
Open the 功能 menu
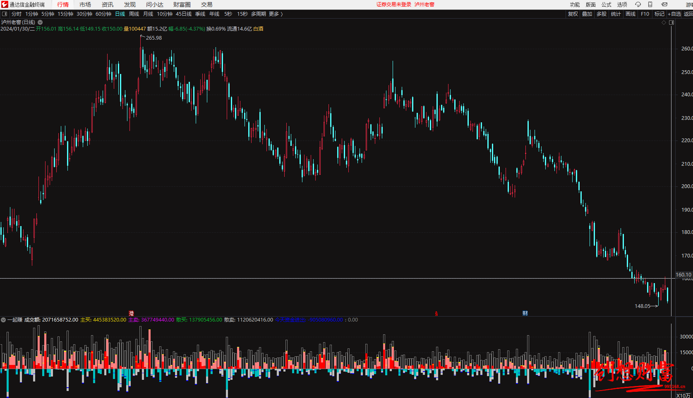point(575,5)
